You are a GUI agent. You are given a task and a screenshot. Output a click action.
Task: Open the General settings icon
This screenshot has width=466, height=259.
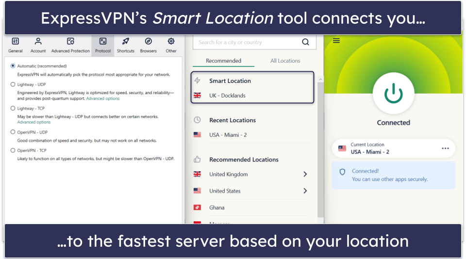(x=16, y=41)
